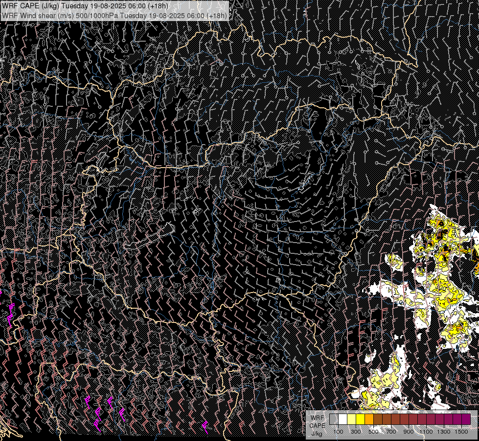479x441 pixels.
Task: Click the purple swatch above 1500
Action: point(466,419)
